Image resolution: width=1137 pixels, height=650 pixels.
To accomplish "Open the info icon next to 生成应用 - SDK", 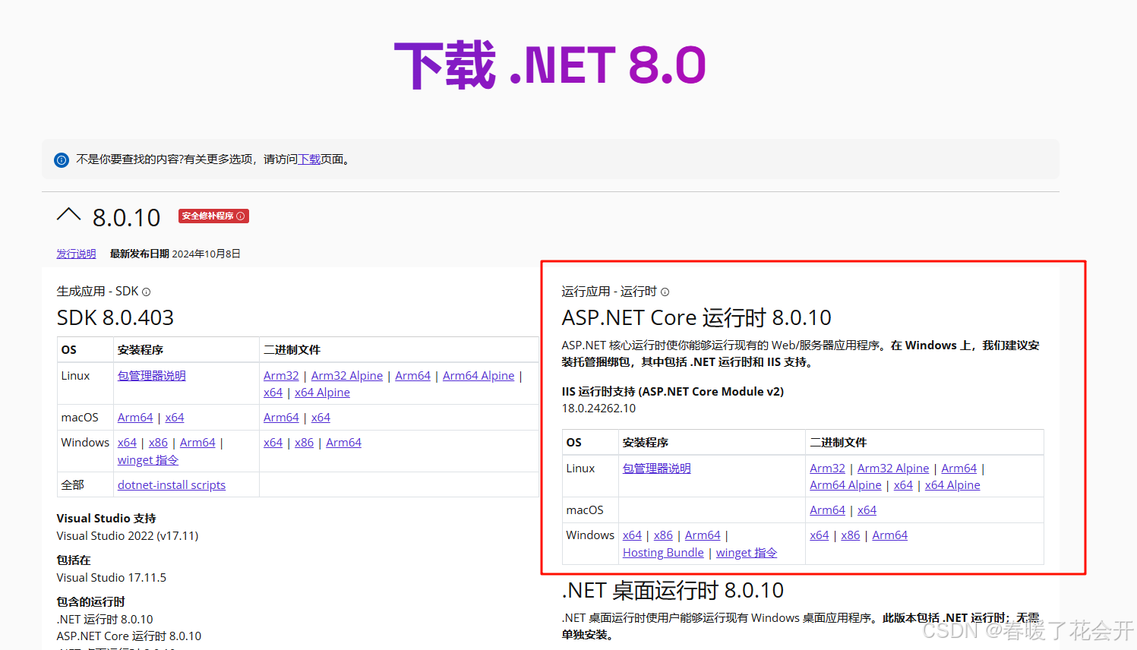I will pyautogui.click(x=147, y=292).
